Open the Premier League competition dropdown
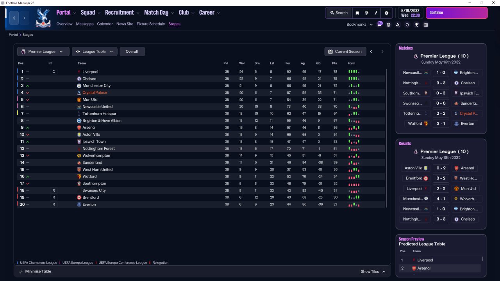The image size is (500, 281). [x=43, y=52]
